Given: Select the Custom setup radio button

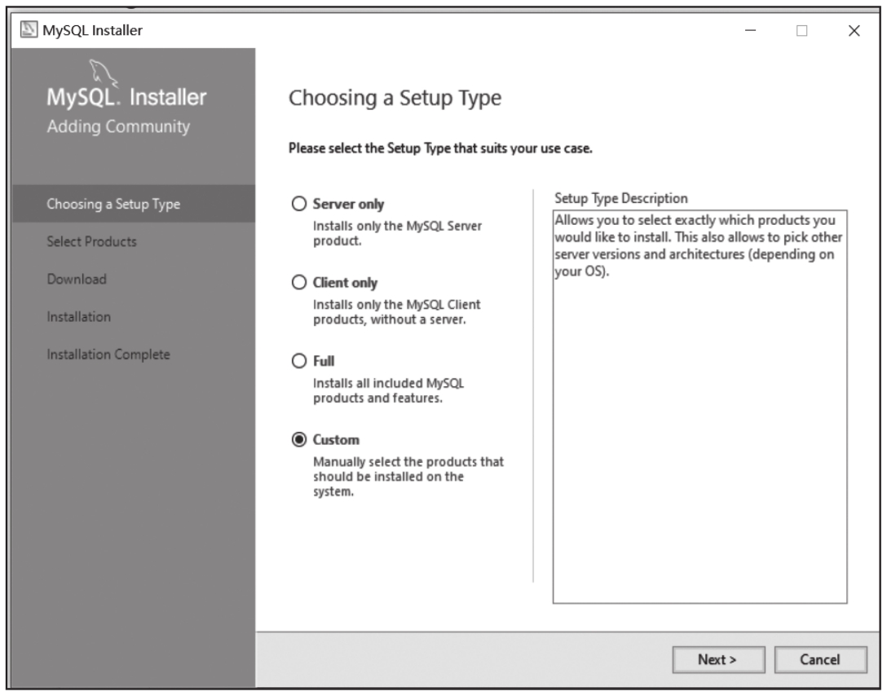Looking at the screenshot, I should [x=298, y=439].
